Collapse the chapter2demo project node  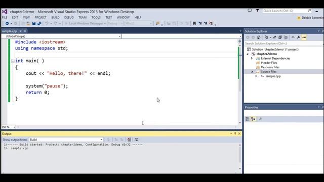point(248,54)
